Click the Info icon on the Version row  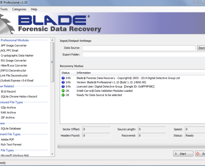63,82
